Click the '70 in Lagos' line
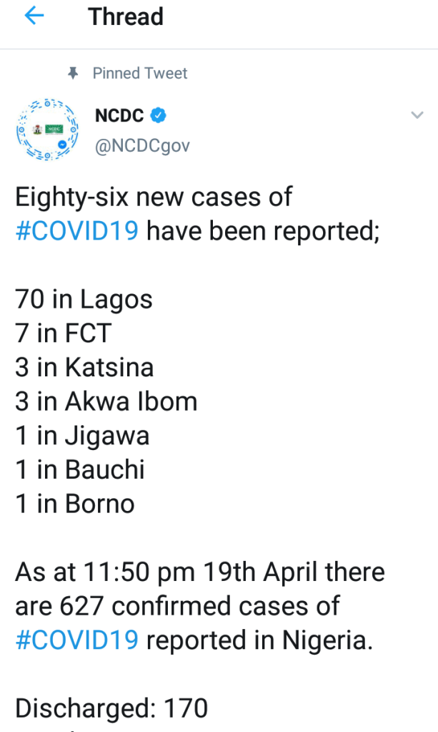Viewport: 438px width, 732px height. (84, 299)
